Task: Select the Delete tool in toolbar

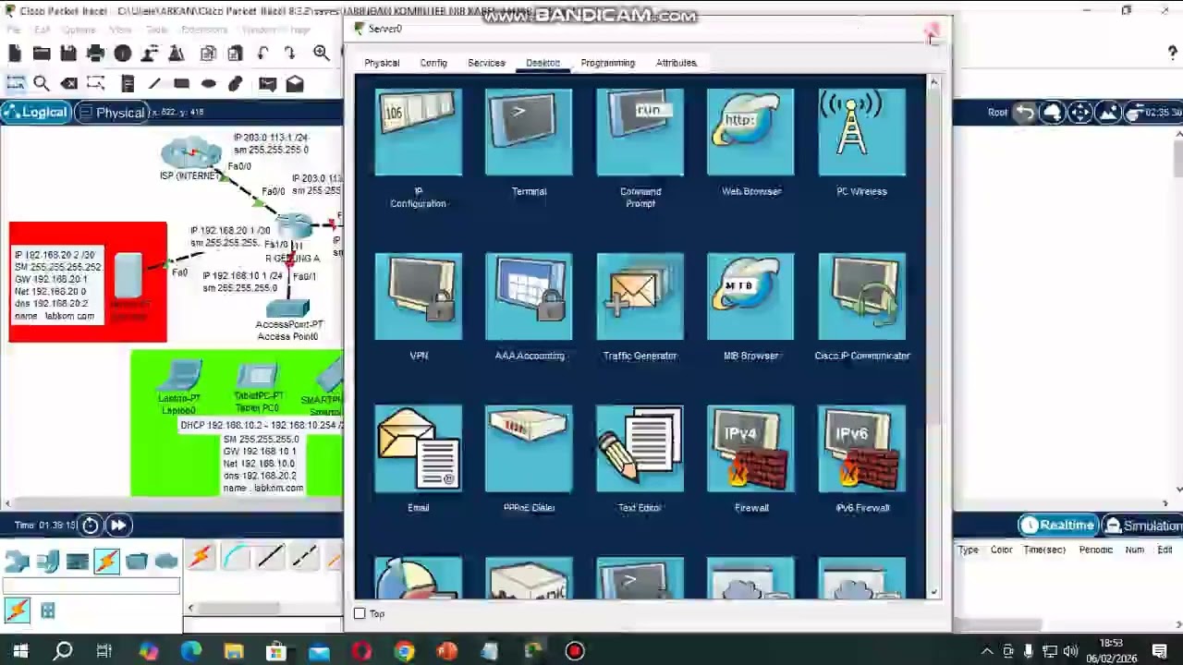Action: coord(68,84)
